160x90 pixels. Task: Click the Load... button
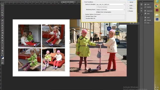point(131,5)
